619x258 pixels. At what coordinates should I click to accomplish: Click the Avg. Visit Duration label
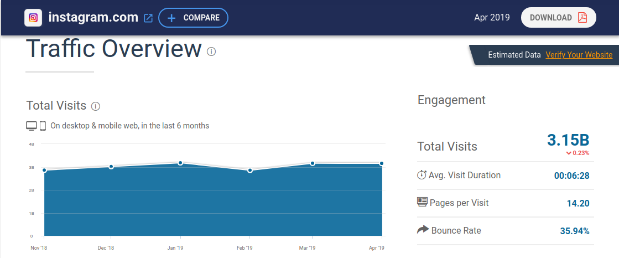465,176
